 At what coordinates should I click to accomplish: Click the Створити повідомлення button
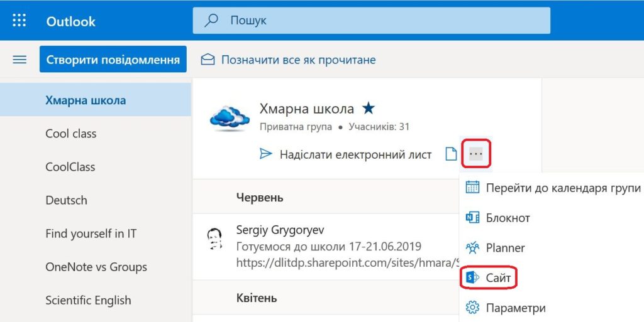click(x=113, y=60)
